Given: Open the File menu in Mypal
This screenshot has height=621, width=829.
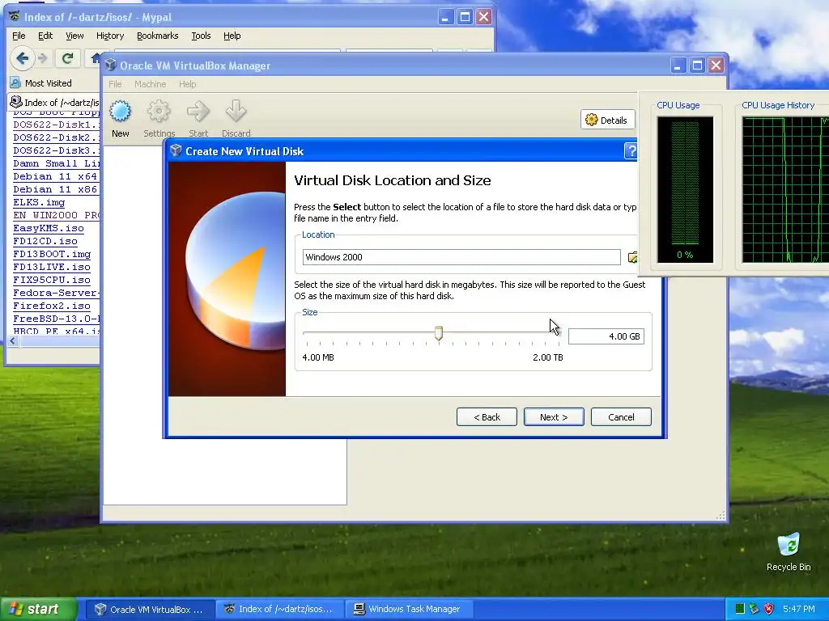Looking at the screenshot, I should tap(19, 36).
